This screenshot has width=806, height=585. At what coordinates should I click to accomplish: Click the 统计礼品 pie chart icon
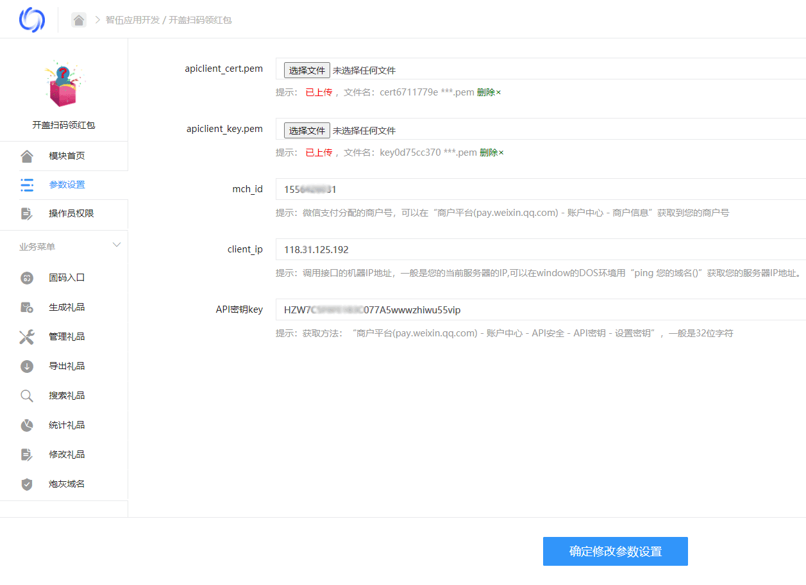point(26,425)
